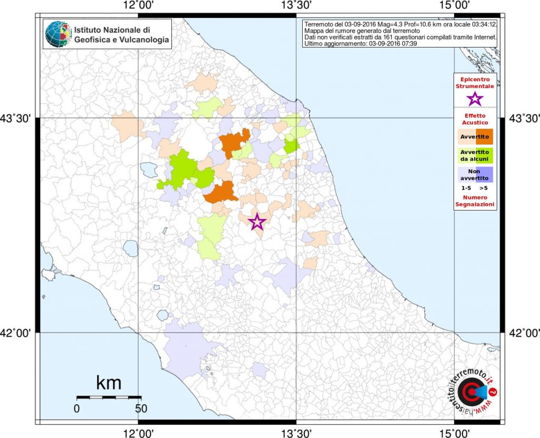Image resolution: width=540 pixels, height=438 pixels.
Task: Click the black and white scale bar
Action: pyautogui.click(x=109, y=397)
